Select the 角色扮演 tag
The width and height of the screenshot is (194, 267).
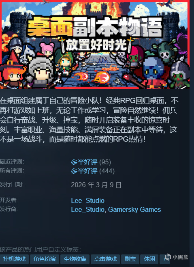click(45, 259)
